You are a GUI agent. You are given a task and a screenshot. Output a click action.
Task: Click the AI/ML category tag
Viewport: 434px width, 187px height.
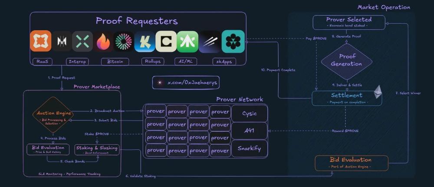pos(186,61)
